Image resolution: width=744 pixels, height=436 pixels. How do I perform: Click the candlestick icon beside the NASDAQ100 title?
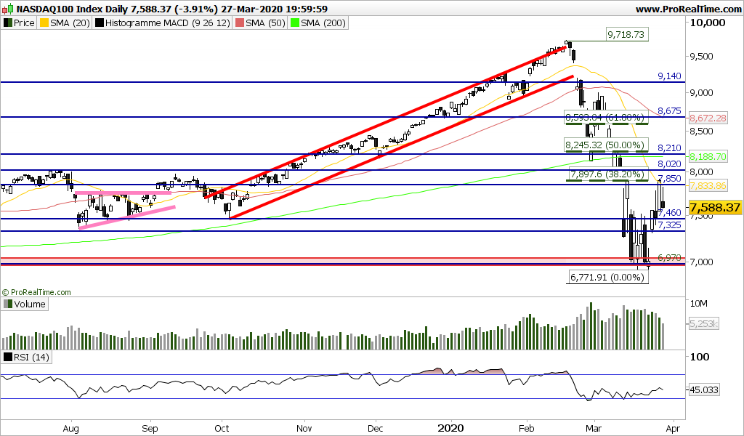click(x=8, y=9)
